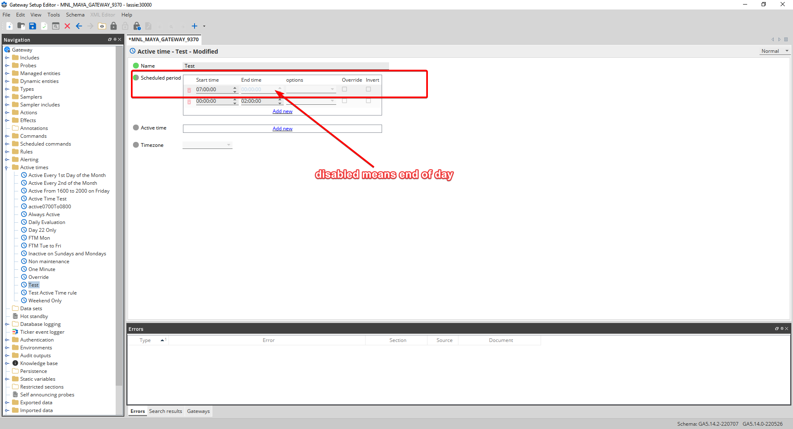Screen dimensions: 793x429
Task: Click the new document toolbar icon
Action: pos(9,26)
